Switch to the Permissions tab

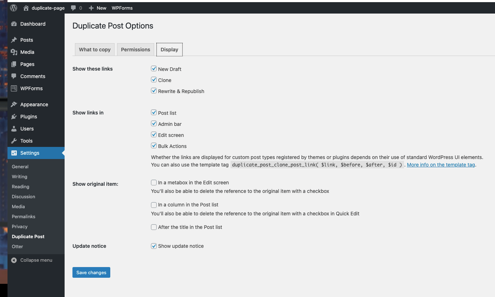click(135, 50)
